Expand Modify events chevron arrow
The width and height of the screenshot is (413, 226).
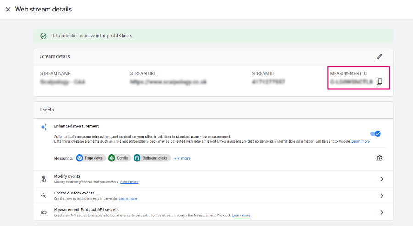(x=382, y=179)
